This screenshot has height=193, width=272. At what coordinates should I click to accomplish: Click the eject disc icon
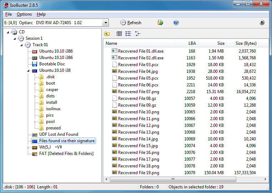[x=262, y=22]
